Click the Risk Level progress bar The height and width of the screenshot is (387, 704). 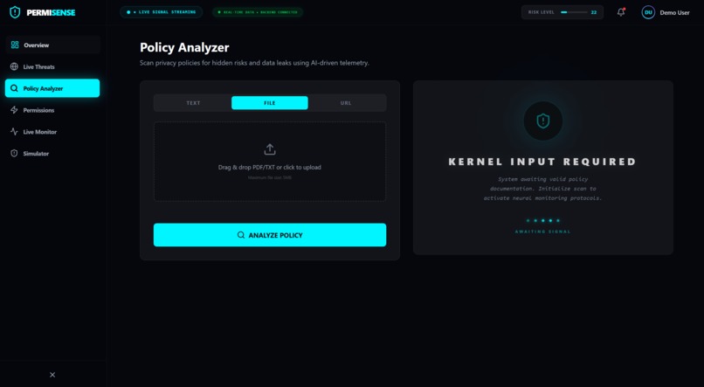[x=574, y=12]
